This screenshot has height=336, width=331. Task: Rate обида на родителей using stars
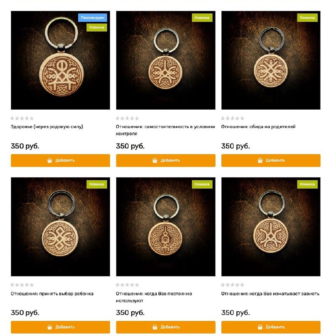click(x=233, y=118)
